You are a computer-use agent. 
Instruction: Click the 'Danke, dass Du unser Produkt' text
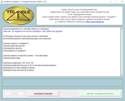pos(79,10)
